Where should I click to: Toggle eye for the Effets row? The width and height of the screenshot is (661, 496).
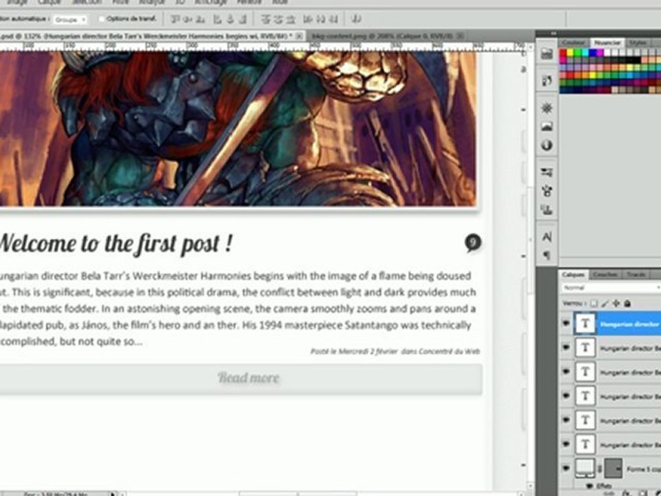(590, 486)
